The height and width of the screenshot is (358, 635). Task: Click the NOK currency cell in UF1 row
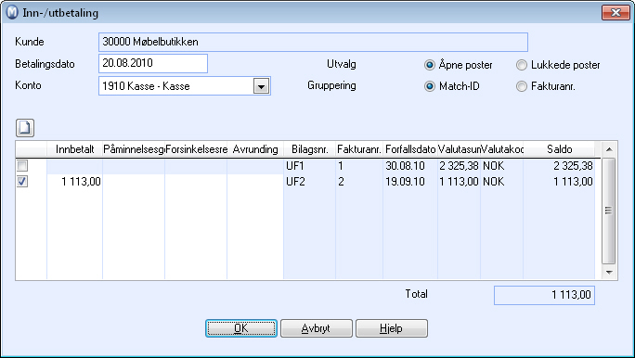(x=501, y=165)
